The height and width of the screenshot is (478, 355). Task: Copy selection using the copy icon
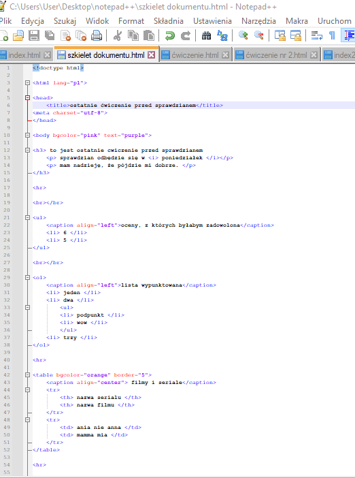[x=133, y=35]
